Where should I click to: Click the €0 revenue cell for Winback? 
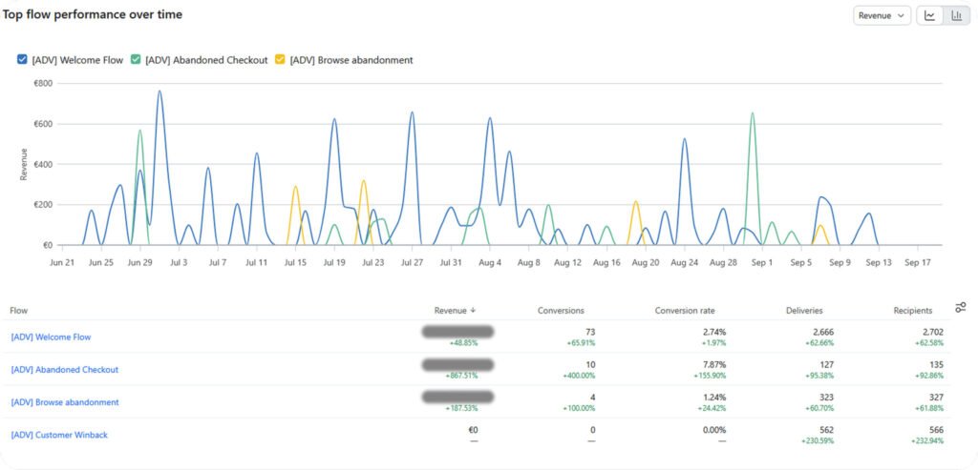(x=473, y=430)
